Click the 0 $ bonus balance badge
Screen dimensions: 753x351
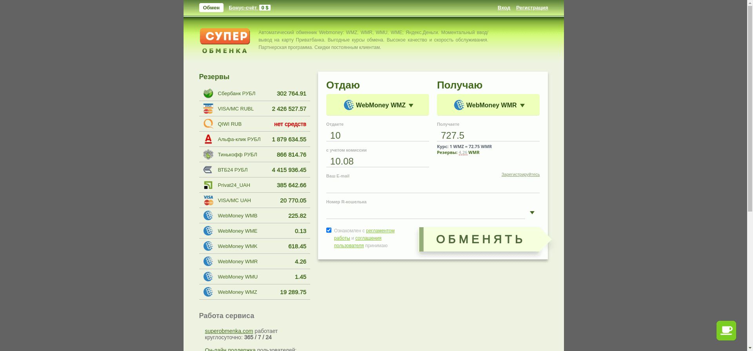(x=265, y=8)
